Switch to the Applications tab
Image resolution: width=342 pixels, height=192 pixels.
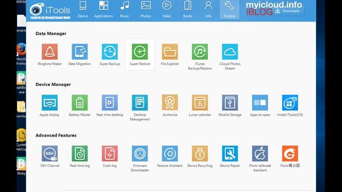pyautogui.click(x=104, y=10)
